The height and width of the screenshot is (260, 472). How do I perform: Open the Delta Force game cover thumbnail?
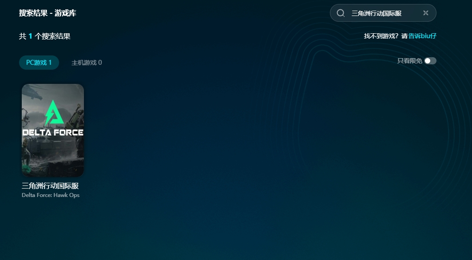click(53, 130)
